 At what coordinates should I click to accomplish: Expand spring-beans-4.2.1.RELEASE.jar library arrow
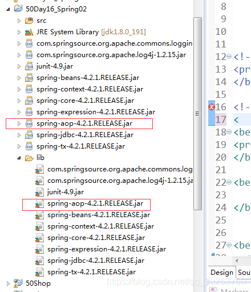click(x=19, y=78)
